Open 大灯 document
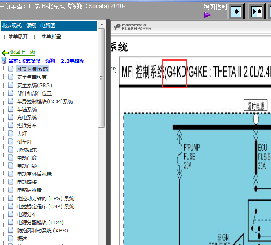This screenshot has width=271, height=245. click(x=22, y=134)
